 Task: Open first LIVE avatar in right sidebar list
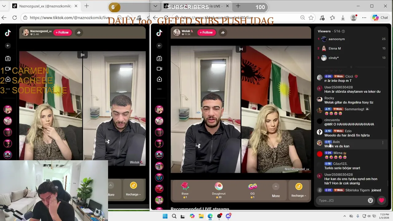159,109
